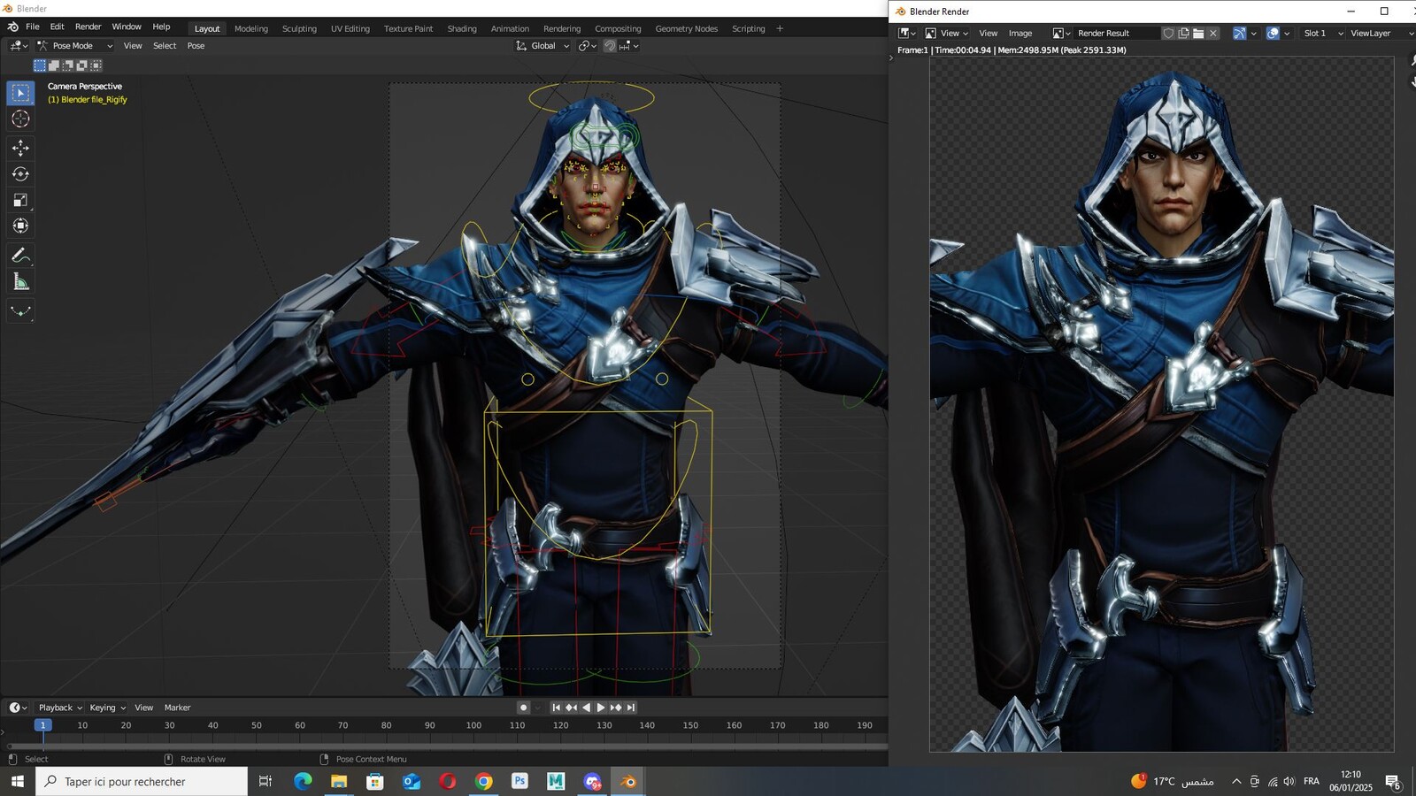The height and width of the screenshot is (796, 1416).
Task: Open the Slot 1 dropdown
Action: pyautogui.click(x=1323, y=33)
